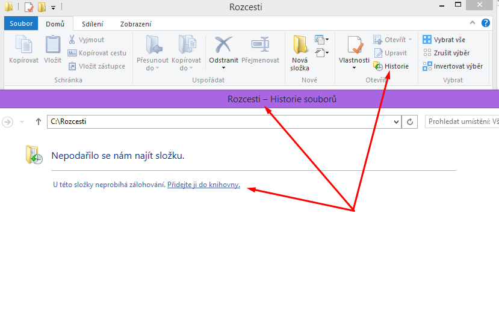
Task: Switch to the Domů ribbon tab
Action: [55, 24]
